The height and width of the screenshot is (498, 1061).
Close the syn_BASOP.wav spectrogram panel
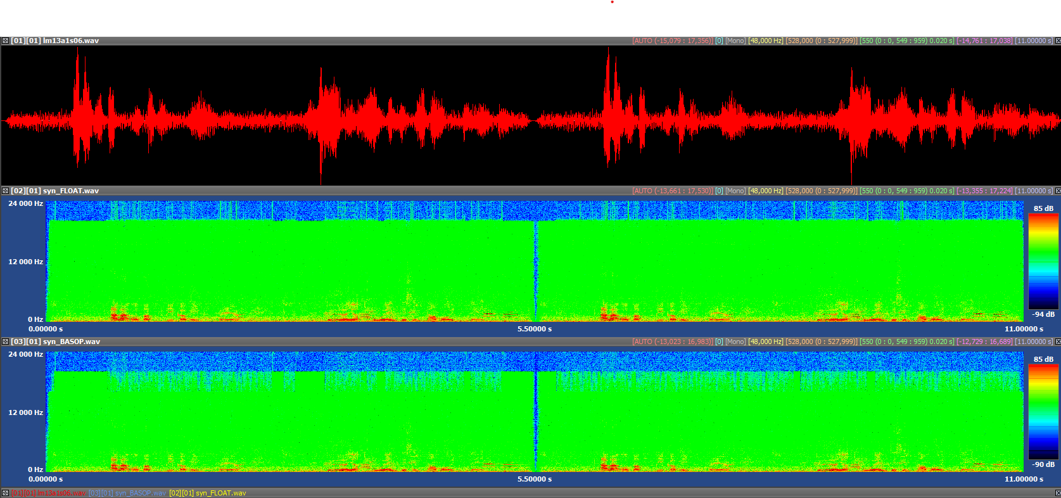tap(1057, 342)
